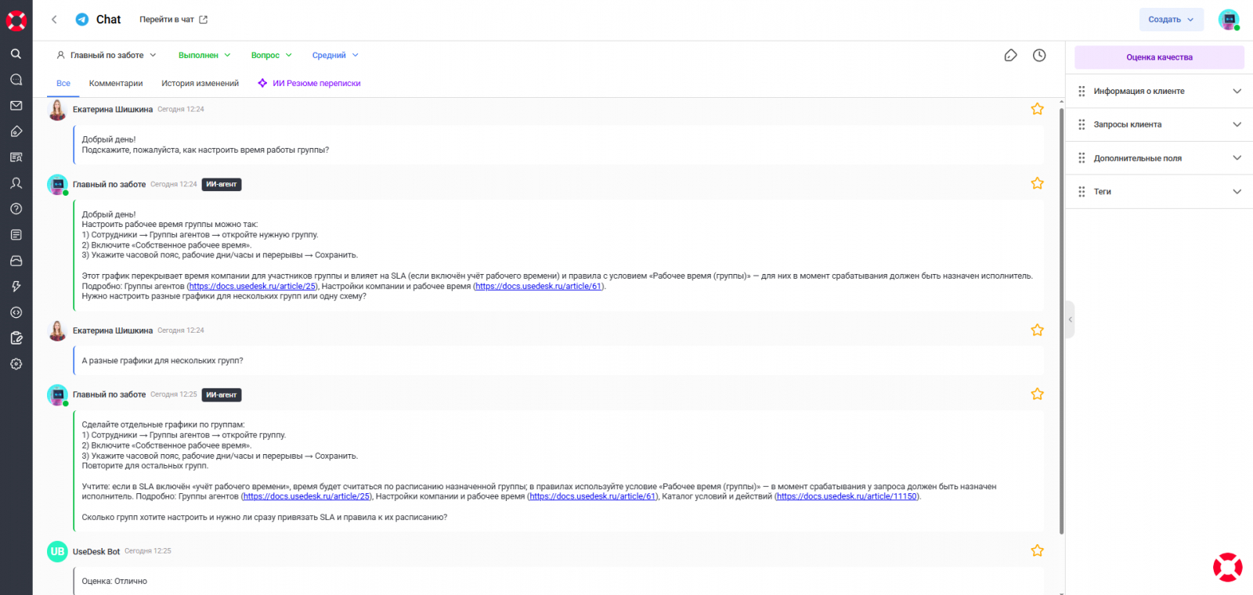Collapse the right side panel handle
The width and height of the screenshot is (1253, 595).
[1070, 319]
